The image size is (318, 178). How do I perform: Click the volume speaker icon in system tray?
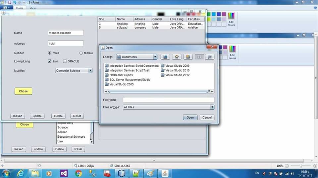click(292, 174)
